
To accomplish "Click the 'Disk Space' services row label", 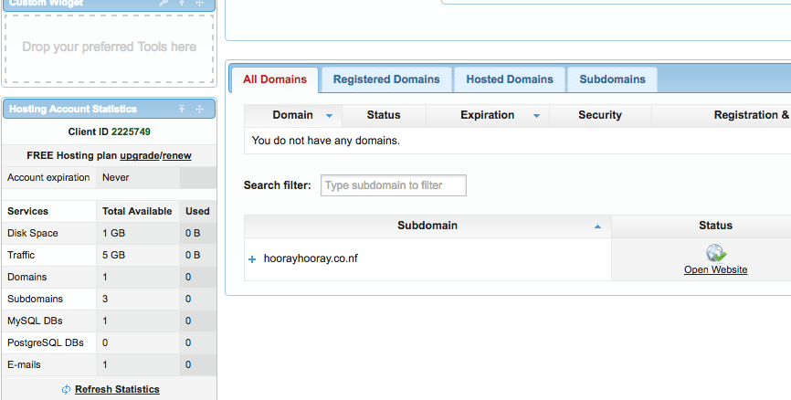I will point(33,233).
